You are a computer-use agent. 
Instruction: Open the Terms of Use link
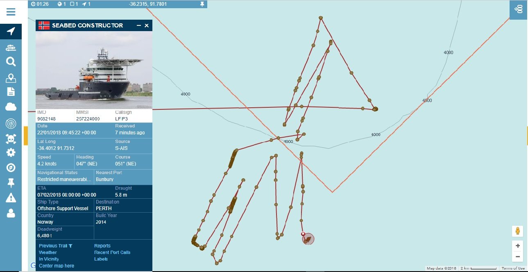pyautogui.click(x=513, y=269)
